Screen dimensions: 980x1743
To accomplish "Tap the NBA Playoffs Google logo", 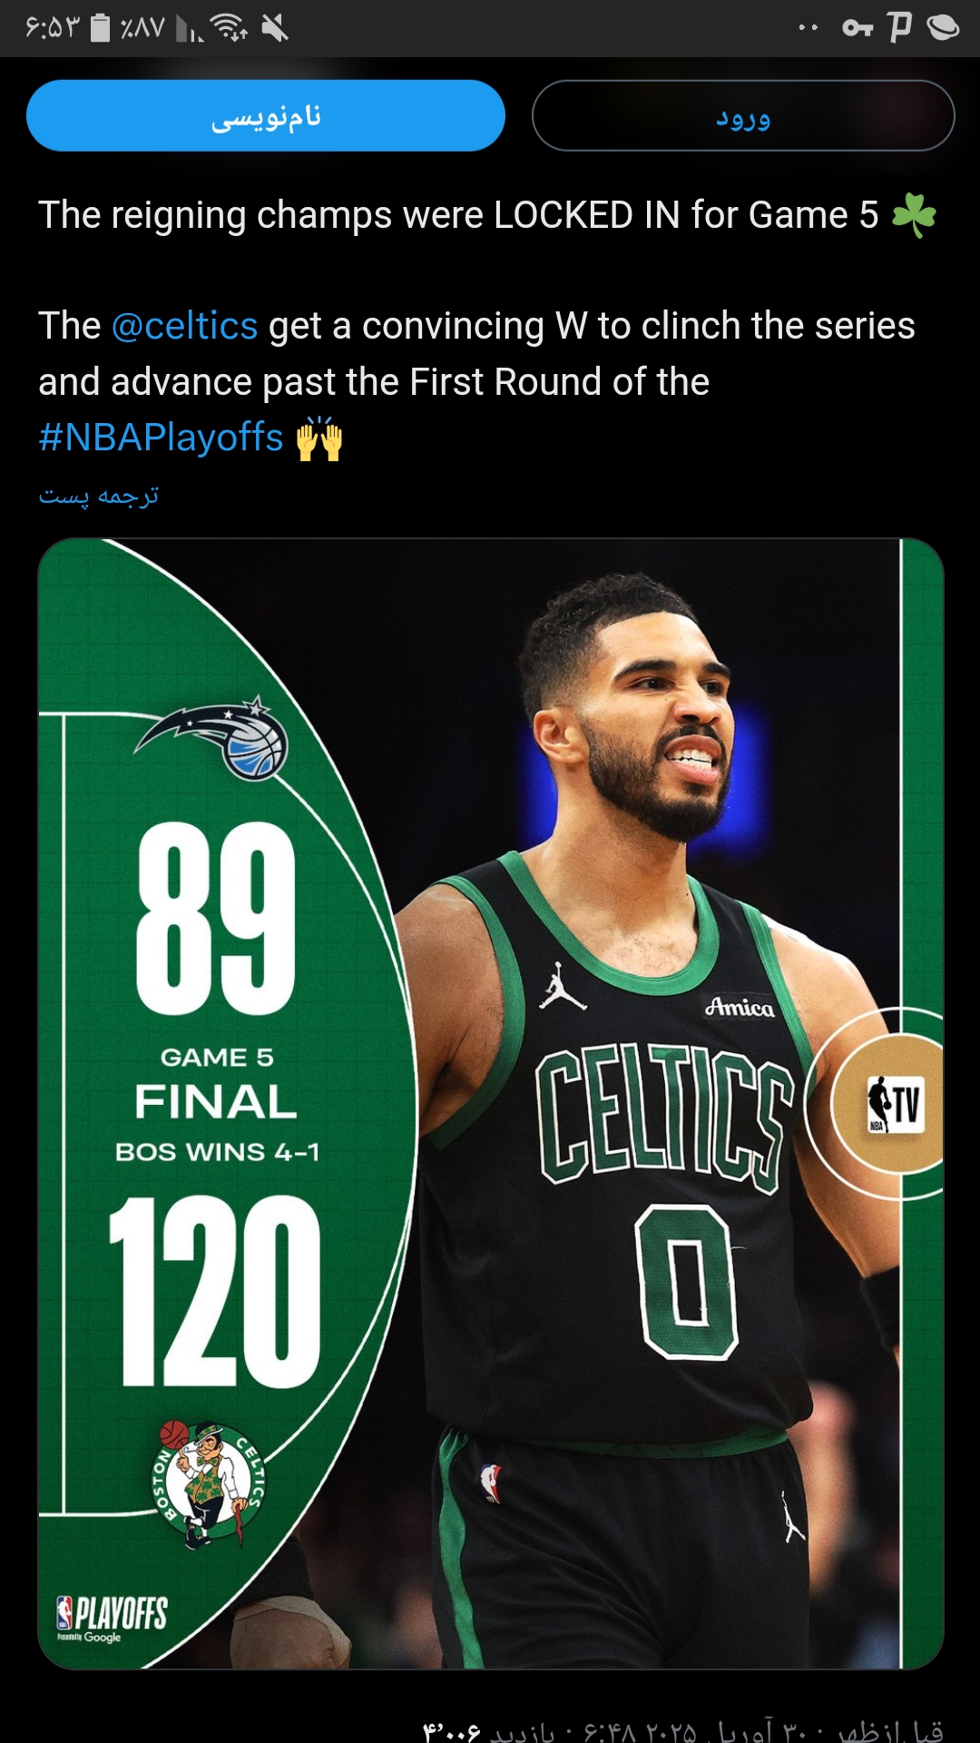I will click(112, 1620).
